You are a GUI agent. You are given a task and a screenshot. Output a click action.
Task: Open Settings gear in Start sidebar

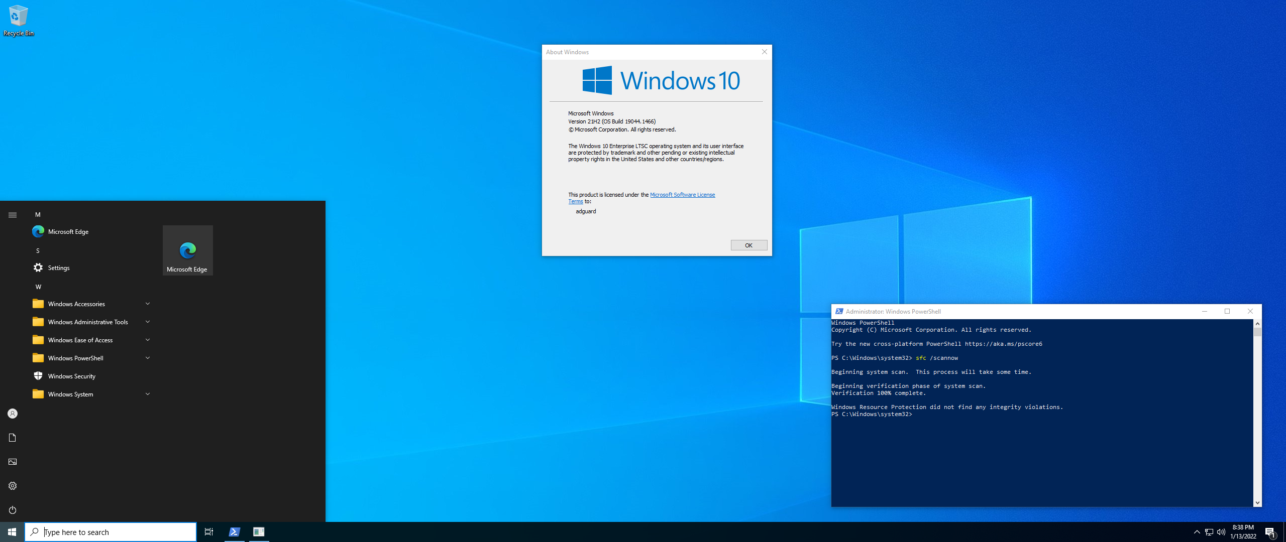point(13,486)
